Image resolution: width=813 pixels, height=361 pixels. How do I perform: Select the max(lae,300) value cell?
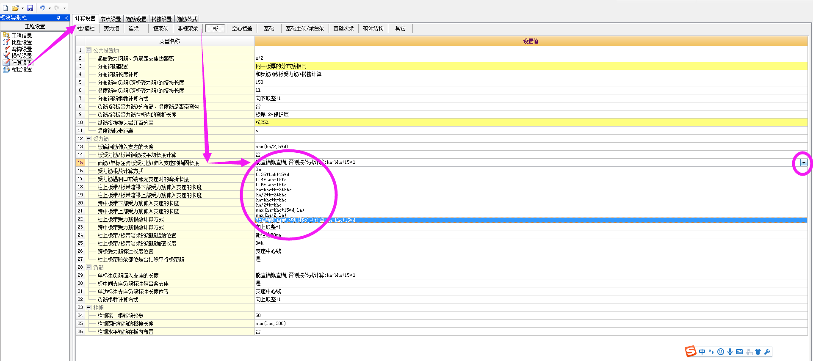tap(531, 323)
